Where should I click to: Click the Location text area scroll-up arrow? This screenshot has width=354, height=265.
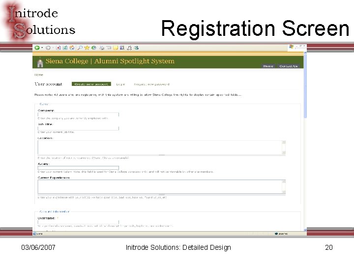[284, 142]
